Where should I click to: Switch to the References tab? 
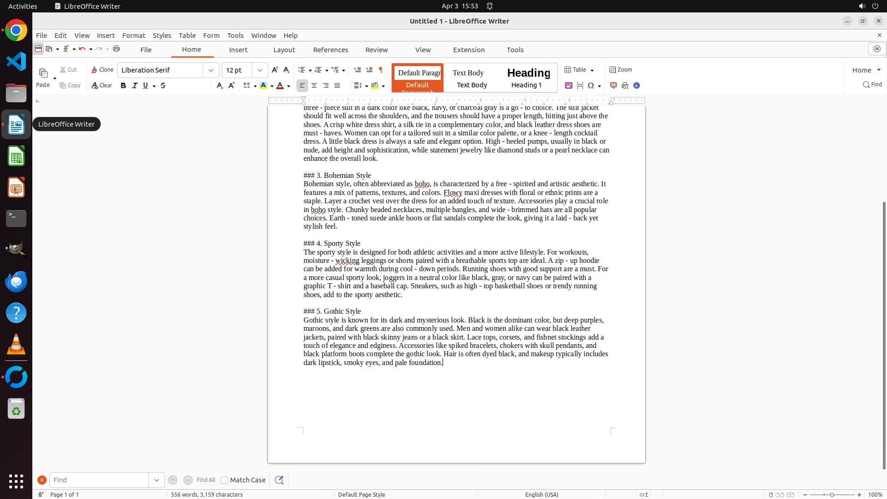click(330, 50)
